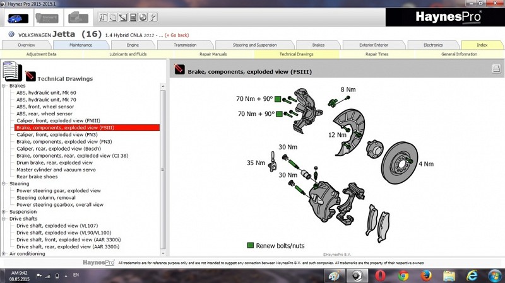The image size is (505, 283).
Task: Select the Repair Times sub-tab
Action: point(377,54)
